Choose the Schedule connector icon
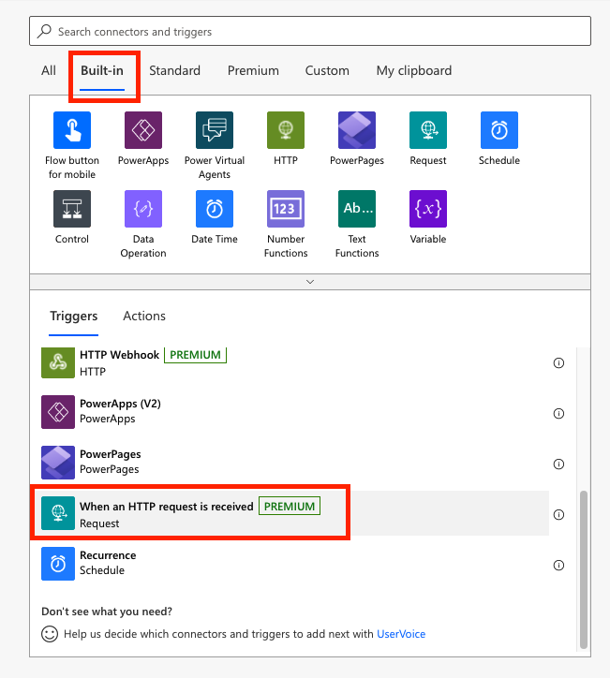The width and height of the screenshot is (610, 678). (499, 130)
